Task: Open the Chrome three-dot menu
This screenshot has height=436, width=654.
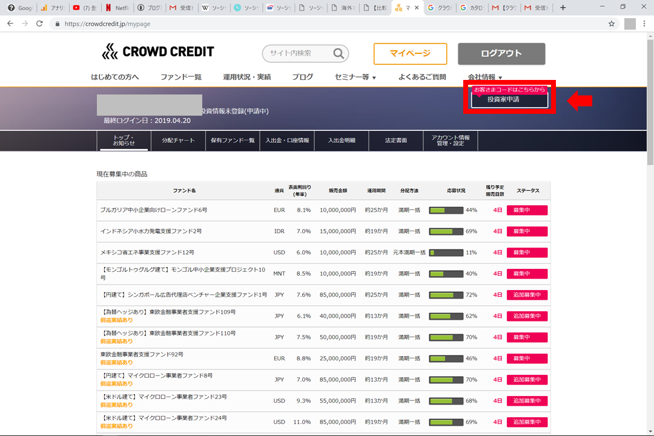Action: pos(644,24)
